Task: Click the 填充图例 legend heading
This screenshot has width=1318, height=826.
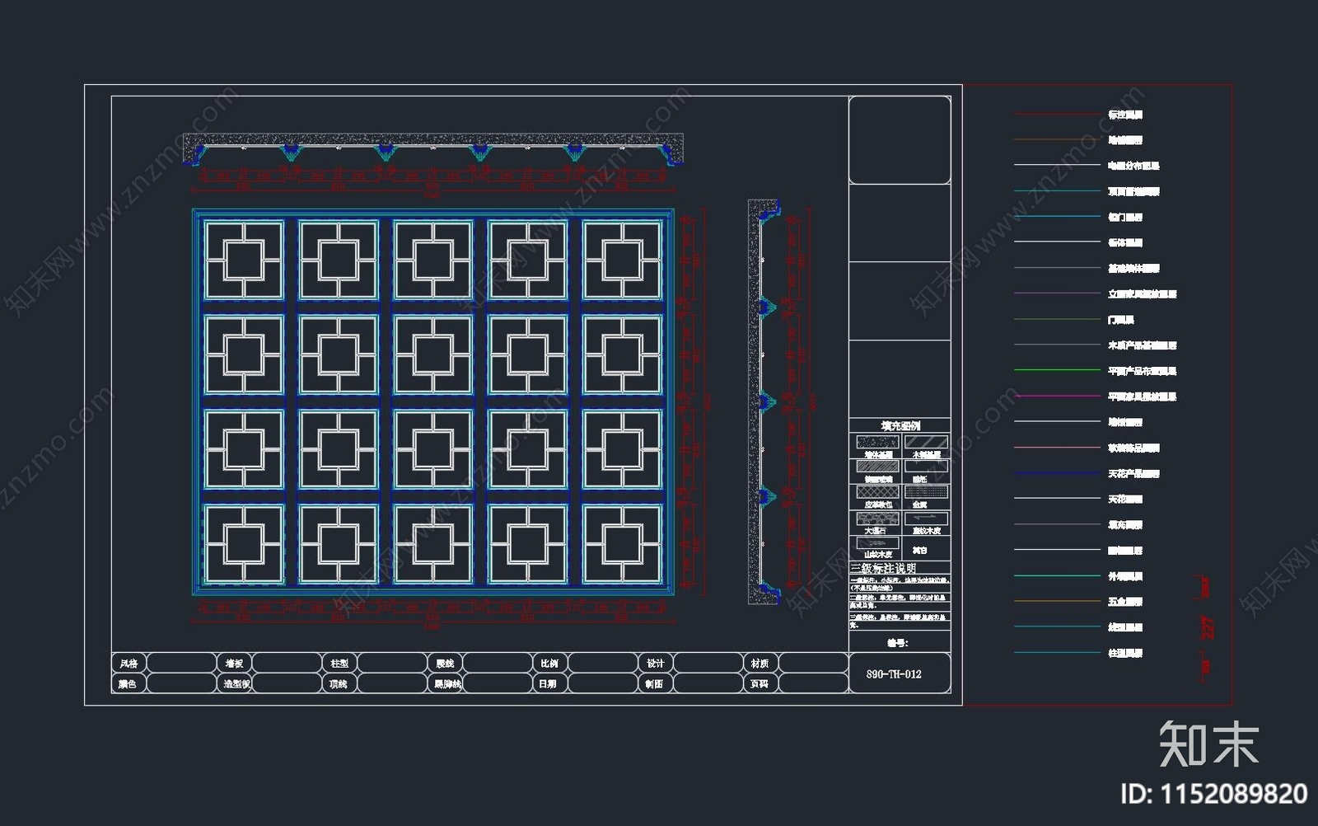Action: pyautogui.click(x=900, y=426)
